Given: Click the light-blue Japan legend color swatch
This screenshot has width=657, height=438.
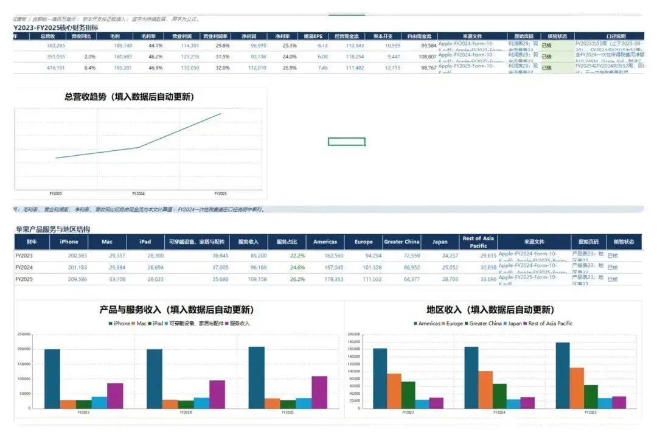Looking at the screenshot, I should pyautogui.click(x=505, y=324).
